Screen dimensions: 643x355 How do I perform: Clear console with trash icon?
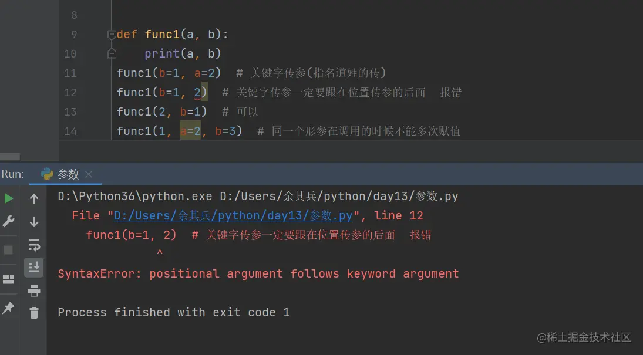click(x=34, y=313)
